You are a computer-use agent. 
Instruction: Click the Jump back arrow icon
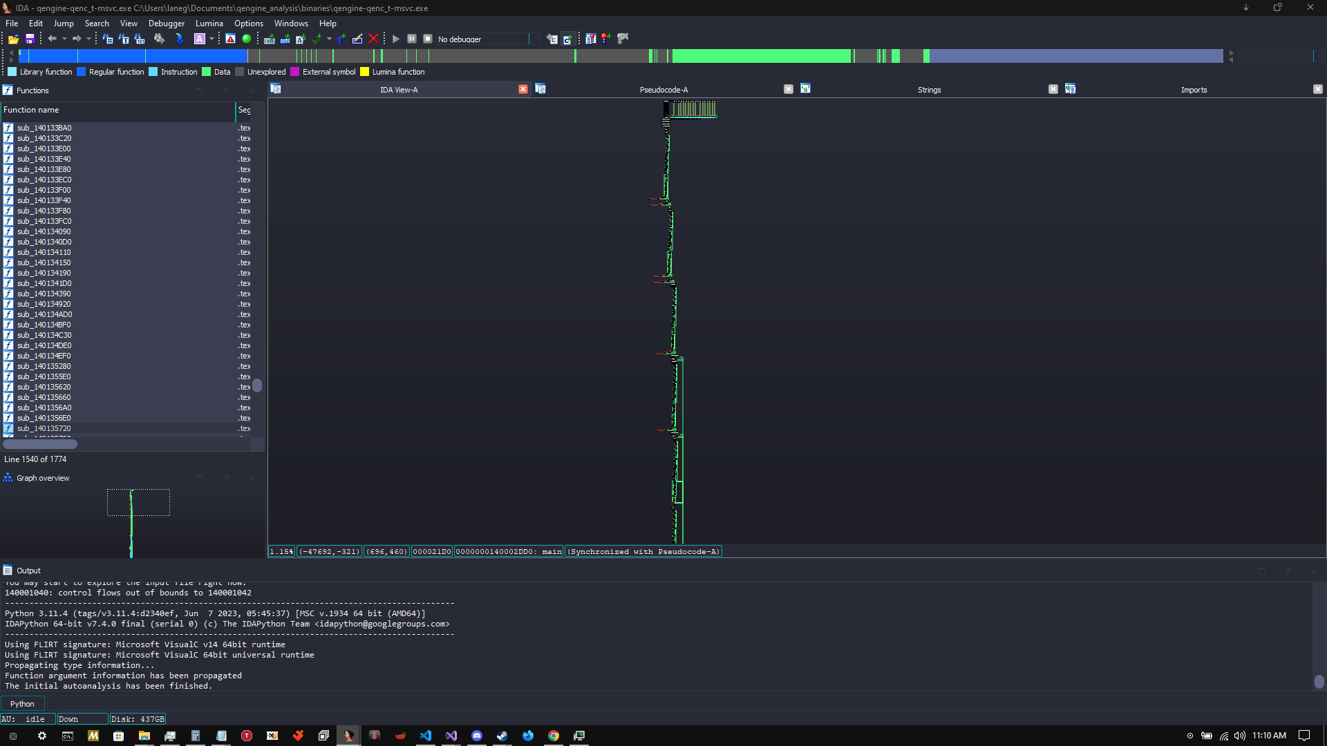click(53, 39)
